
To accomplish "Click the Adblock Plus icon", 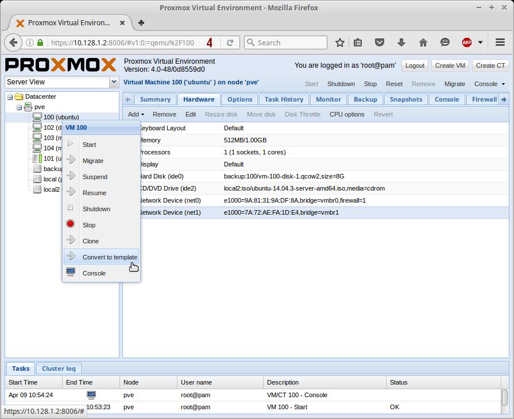I will [x=467, y=42].
